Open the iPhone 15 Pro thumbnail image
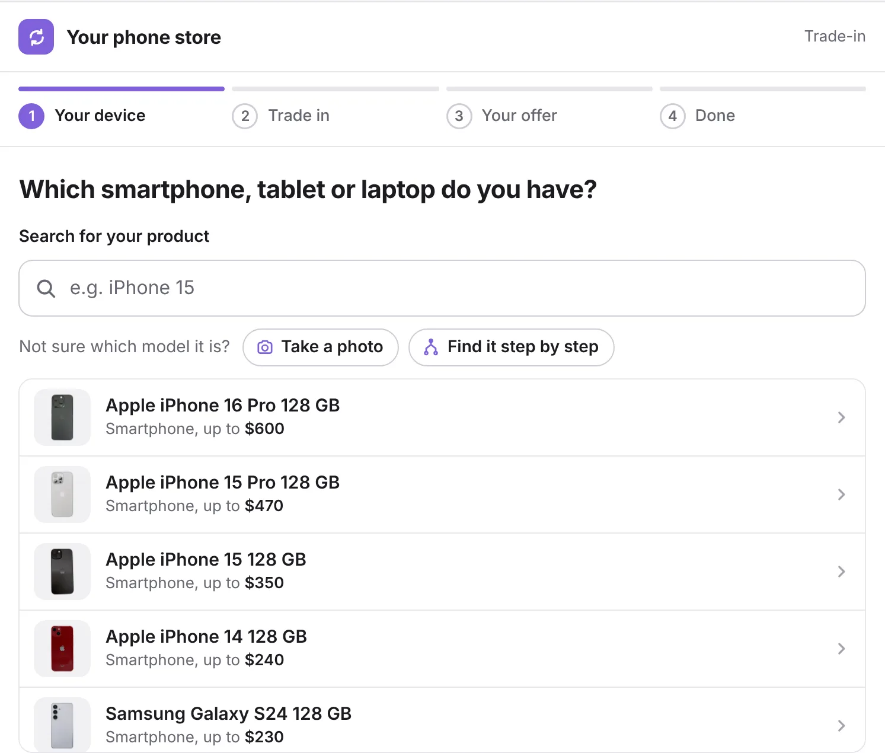This screenshot has width=885, height=753. click(x=62, y=494)
